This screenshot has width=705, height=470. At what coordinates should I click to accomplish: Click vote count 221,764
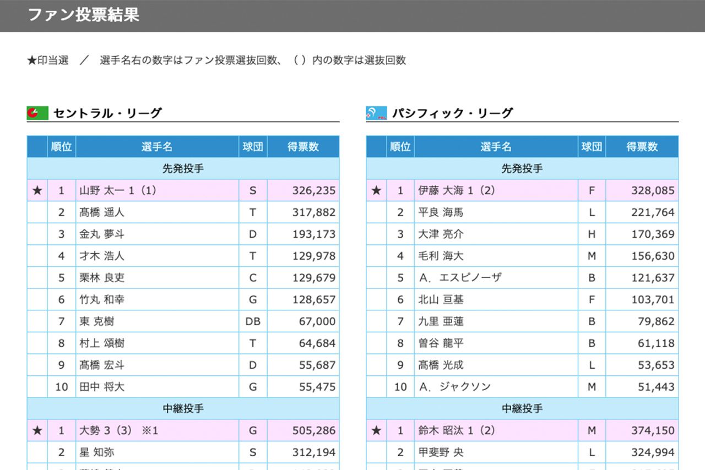click(653, 212)
